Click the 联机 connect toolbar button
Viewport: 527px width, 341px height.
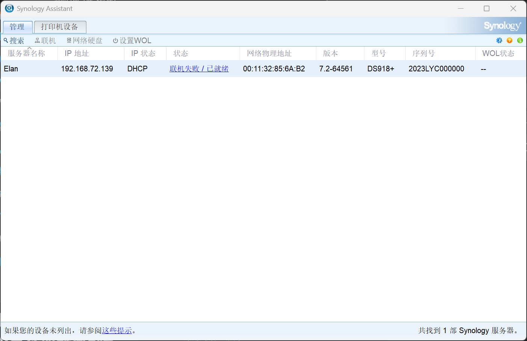45,41
